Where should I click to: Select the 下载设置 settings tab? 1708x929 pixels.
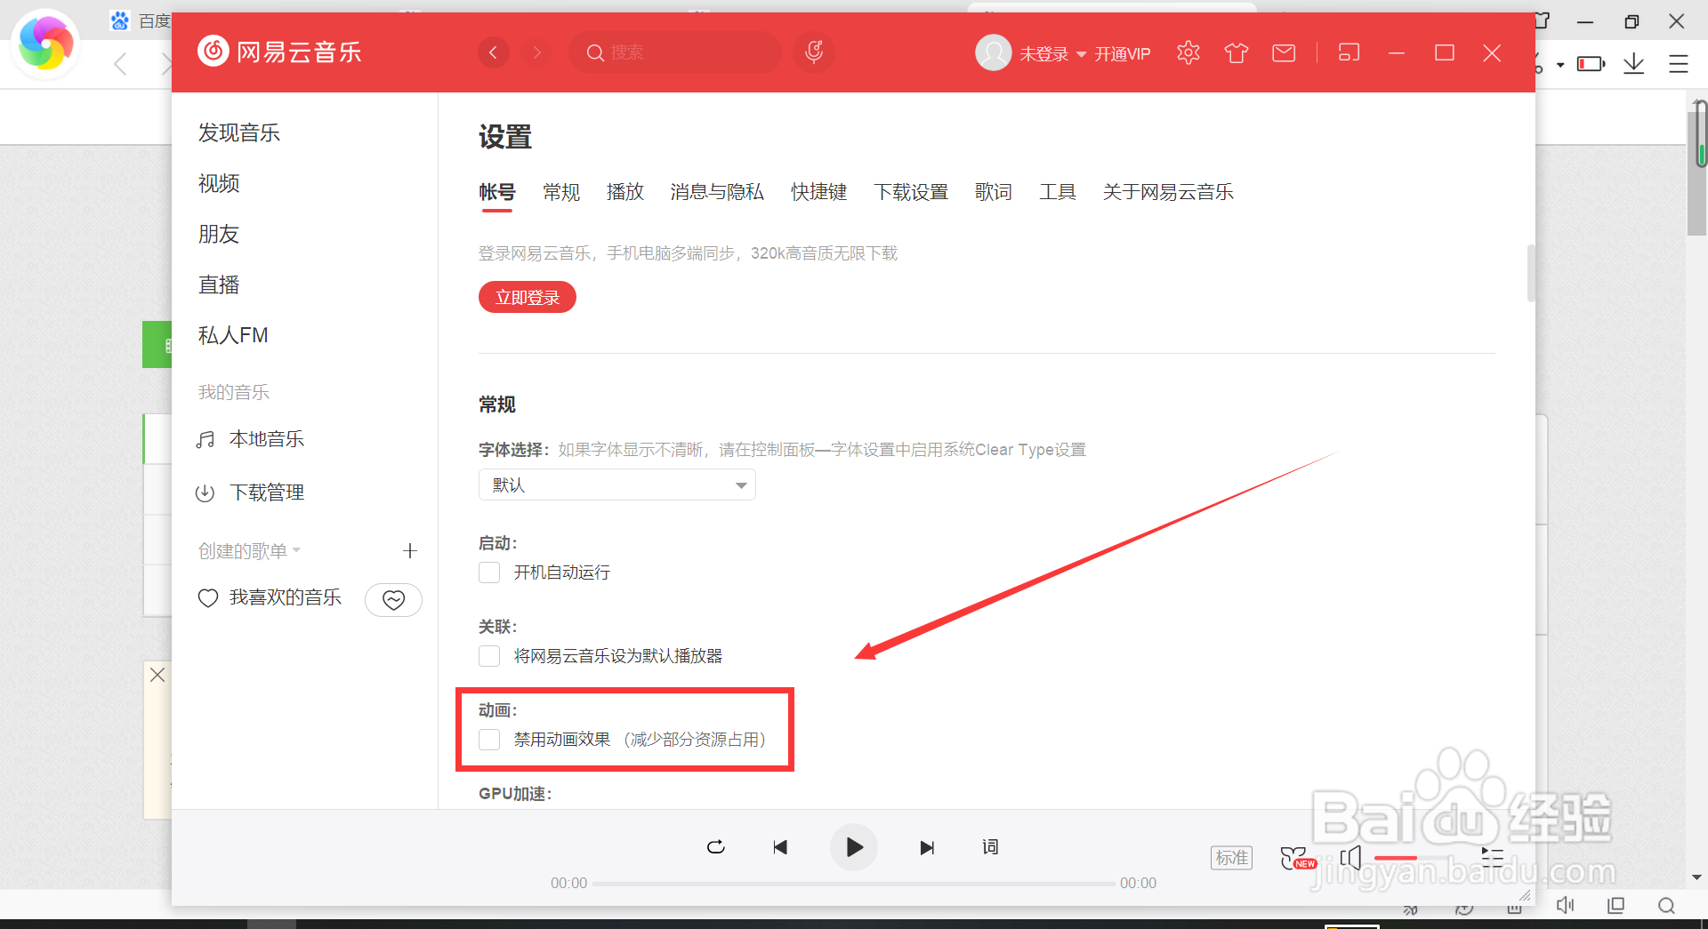tap(911, 192)
